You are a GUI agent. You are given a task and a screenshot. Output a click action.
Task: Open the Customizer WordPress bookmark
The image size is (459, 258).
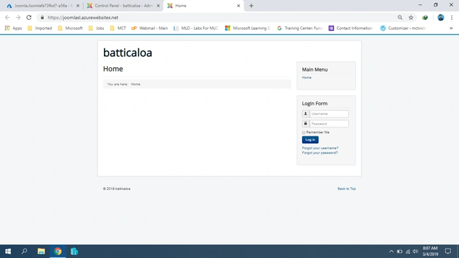point(403,28)
